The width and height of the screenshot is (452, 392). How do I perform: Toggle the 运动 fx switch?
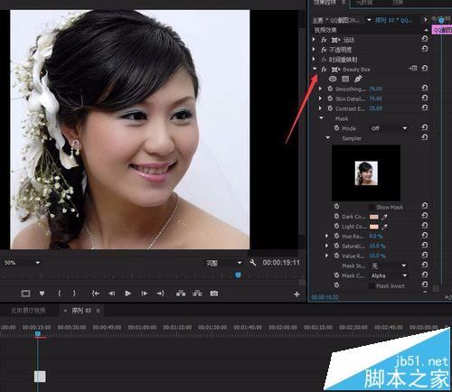point(324,40)
